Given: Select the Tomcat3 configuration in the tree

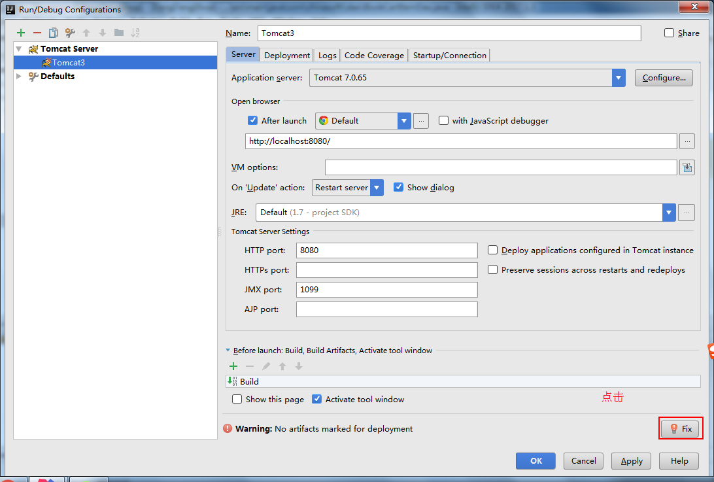Looking at the screenshot, I should pos(116,62).
